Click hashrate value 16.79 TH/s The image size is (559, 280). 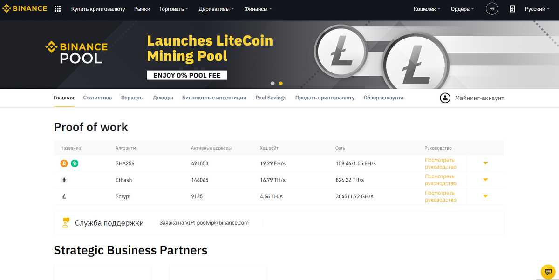click(273, 180)
